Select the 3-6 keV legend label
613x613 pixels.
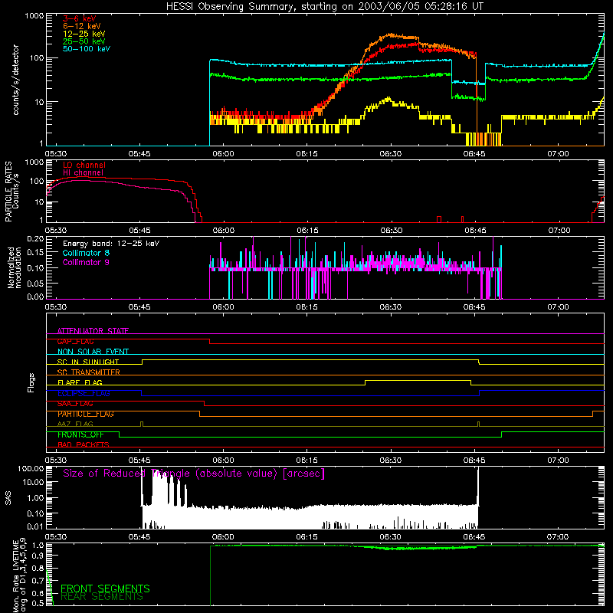pyautogui.click(x=80, y=18)
